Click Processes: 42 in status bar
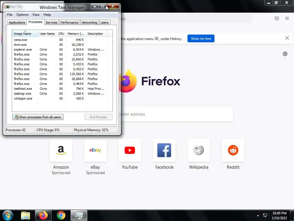The height and width of the screenshot is (221, 294). (x=16, y=130)
